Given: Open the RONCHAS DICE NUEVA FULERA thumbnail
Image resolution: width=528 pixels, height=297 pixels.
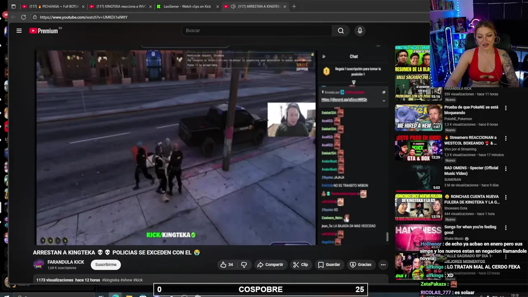Looking at the screenshot, I should [418, 207].
